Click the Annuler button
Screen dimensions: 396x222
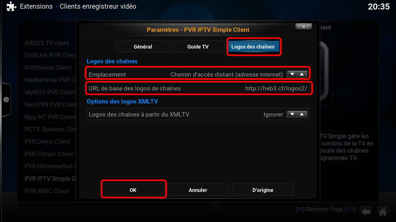(x=198, y=190)
